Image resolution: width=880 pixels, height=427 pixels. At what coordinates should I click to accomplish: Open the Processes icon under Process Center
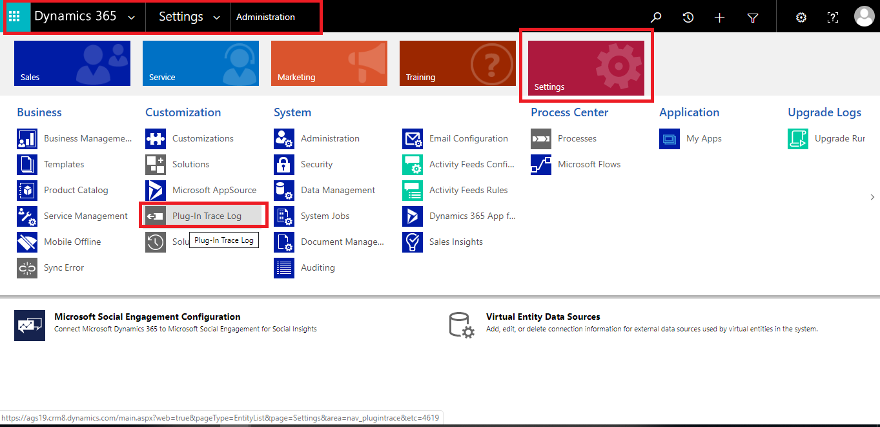click(x=540, y=138)
